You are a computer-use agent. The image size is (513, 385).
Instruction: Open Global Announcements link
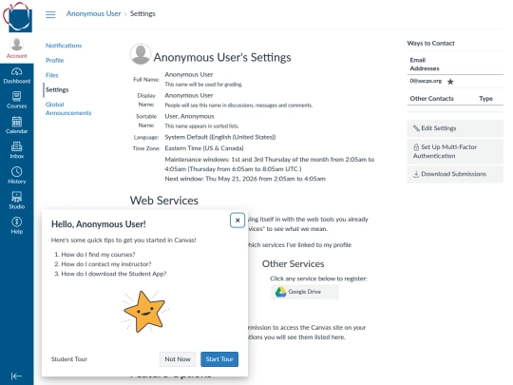68,108
